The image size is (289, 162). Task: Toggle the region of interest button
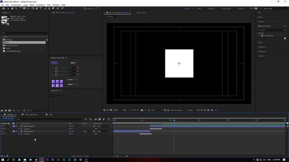tap(165, 110)
